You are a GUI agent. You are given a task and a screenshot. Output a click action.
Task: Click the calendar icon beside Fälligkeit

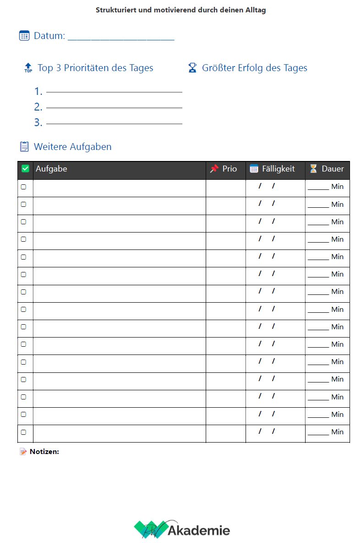(254, 169)
